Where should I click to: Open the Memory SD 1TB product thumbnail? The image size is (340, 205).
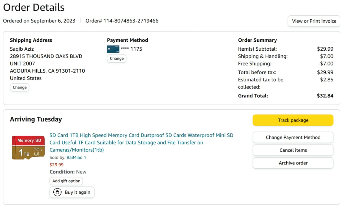click(x=28, y=147)
